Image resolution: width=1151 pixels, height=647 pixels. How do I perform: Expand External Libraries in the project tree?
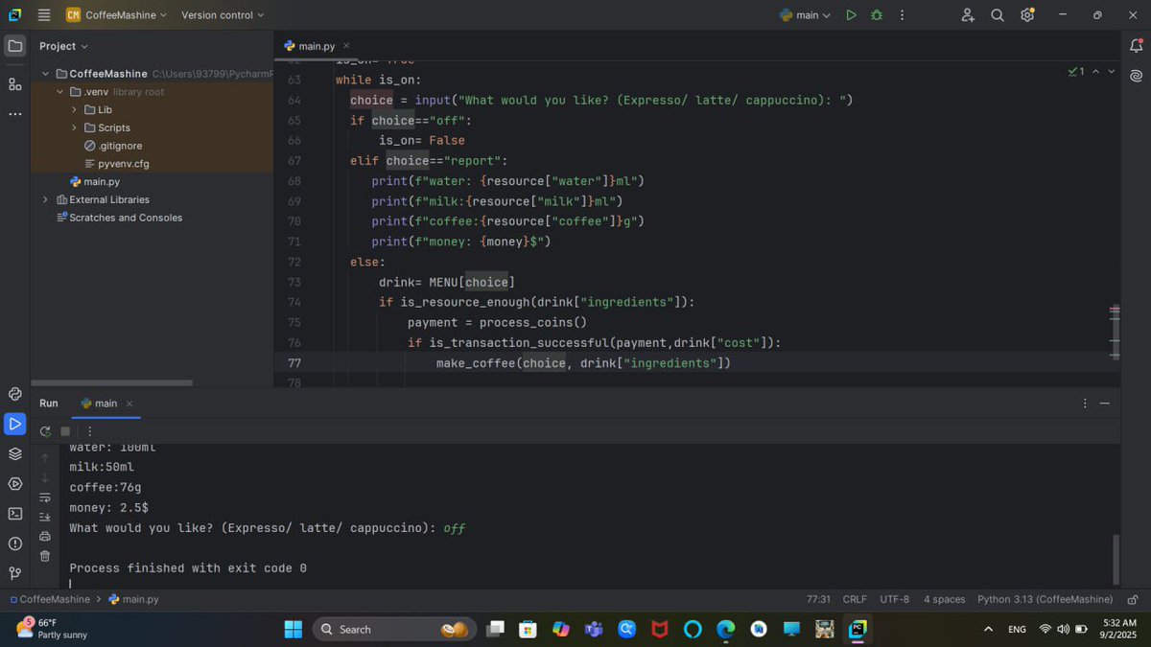pyautogui.click(x=45, y=199)
